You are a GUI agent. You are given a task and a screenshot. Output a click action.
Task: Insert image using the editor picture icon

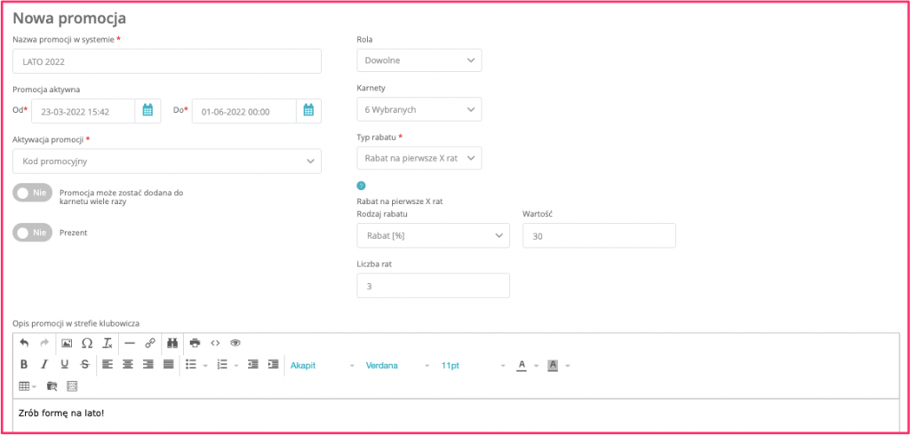67,344
